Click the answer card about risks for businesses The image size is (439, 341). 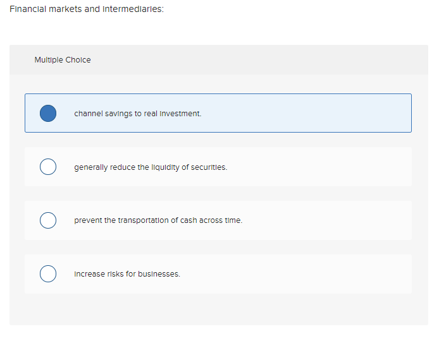218,274
